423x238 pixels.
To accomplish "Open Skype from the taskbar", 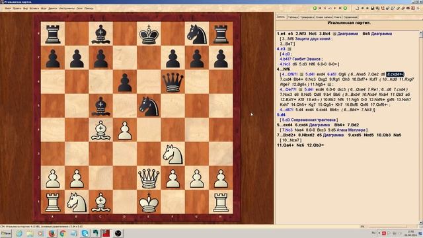I will click(85, 233).
